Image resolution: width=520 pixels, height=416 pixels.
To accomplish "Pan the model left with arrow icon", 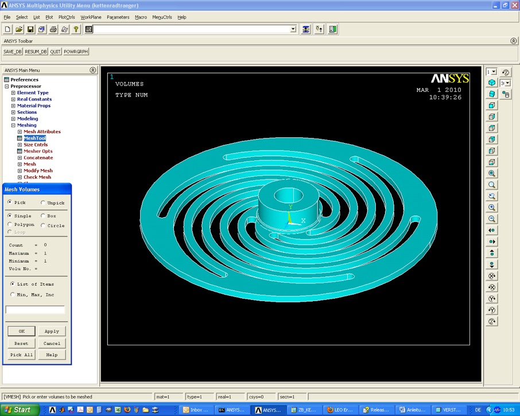I will [x=492, y=230].
